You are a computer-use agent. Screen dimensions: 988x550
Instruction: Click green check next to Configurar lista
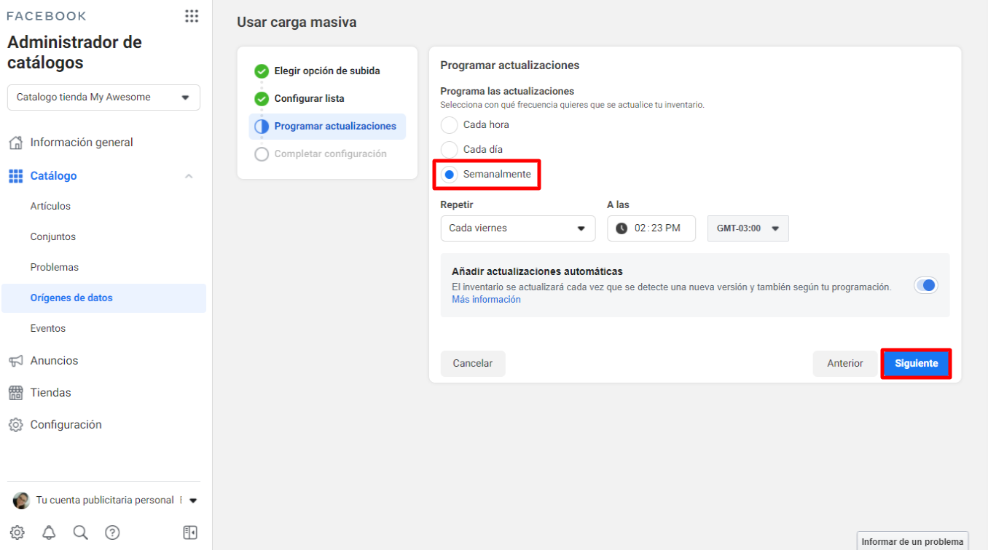(x=262, y=99)
